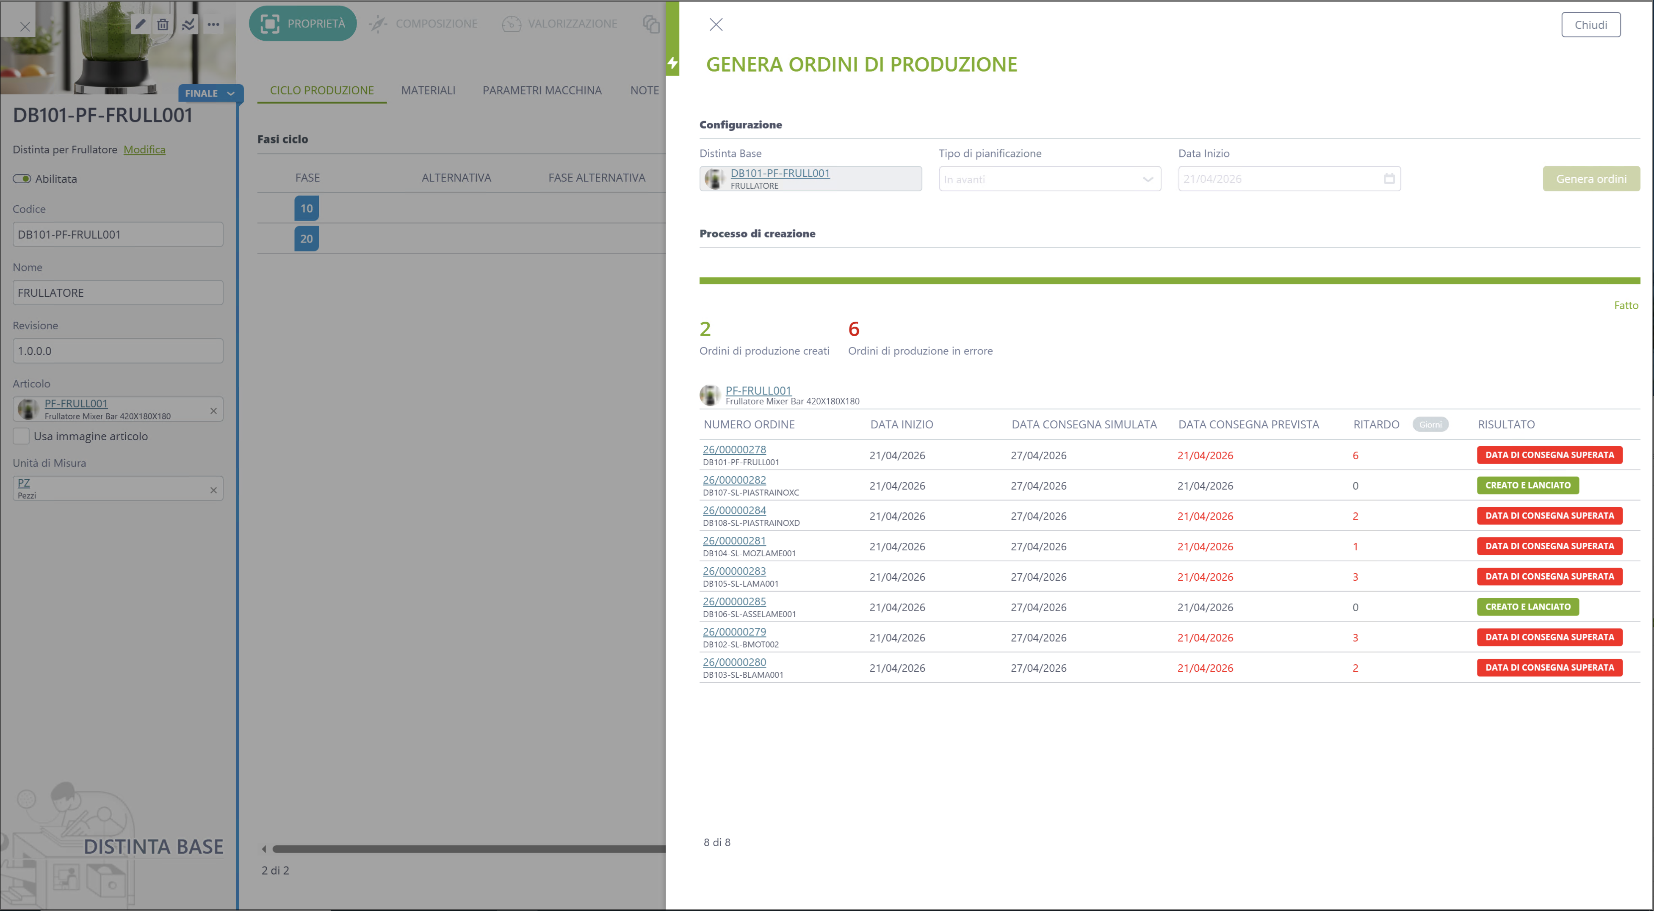Click the pencil edit icon

(x=140, y=25)
